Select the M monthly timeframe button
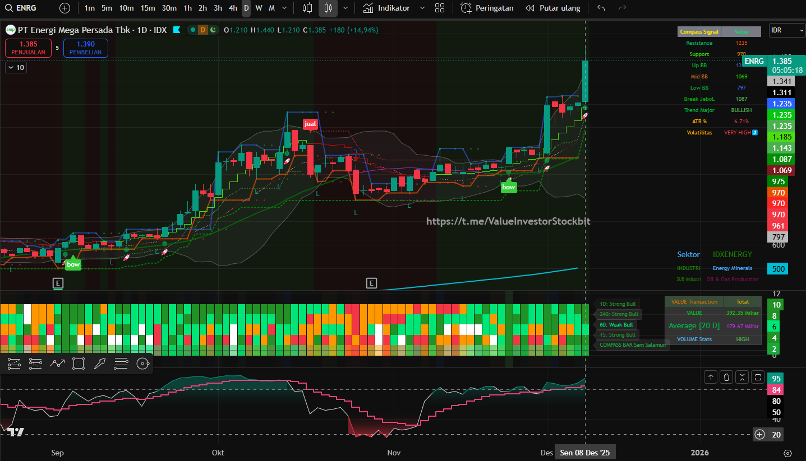Image resolution: width=806 pixels, height=461 pixels. point(271,8)
